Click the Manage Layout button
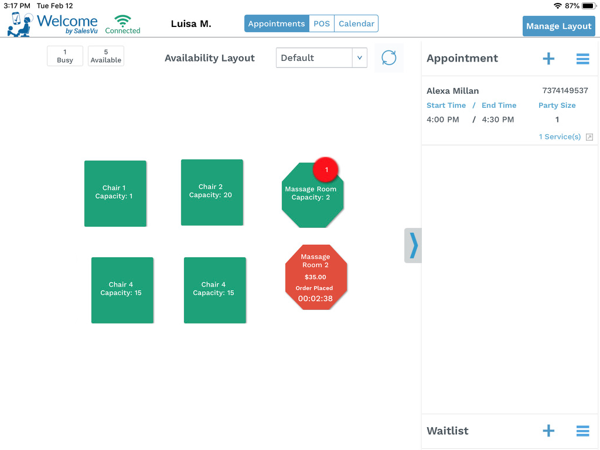Screen dimensions: 600x450 558,26
